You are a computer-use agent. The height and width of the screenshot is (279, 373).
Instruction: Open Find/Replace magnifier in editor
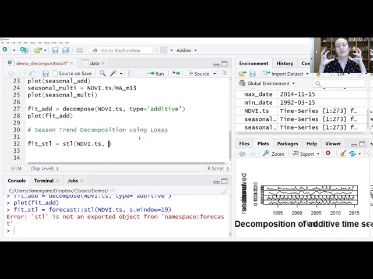point(103,73)
